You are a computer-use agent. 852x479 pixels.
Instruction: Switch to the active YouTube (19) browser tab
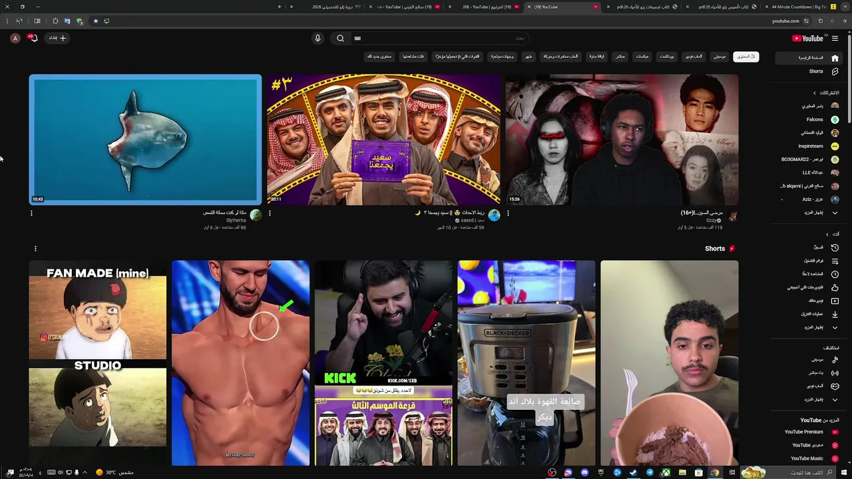pyautogui.click(x=562, y=7)
